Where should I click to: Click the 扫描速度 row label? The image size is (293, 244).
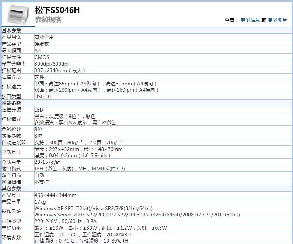(x=11, y=86)
